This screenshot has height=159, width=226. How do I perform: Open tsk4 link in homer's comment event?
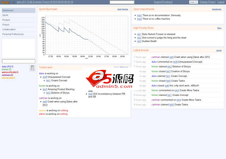pyautogui.click(x=177, y=90)
